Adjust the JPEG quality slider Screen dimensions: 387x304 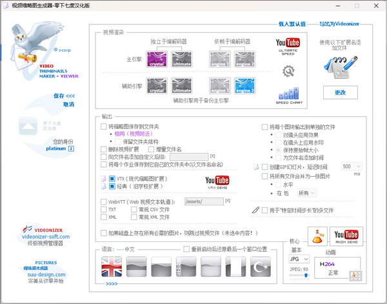(299, 275)
